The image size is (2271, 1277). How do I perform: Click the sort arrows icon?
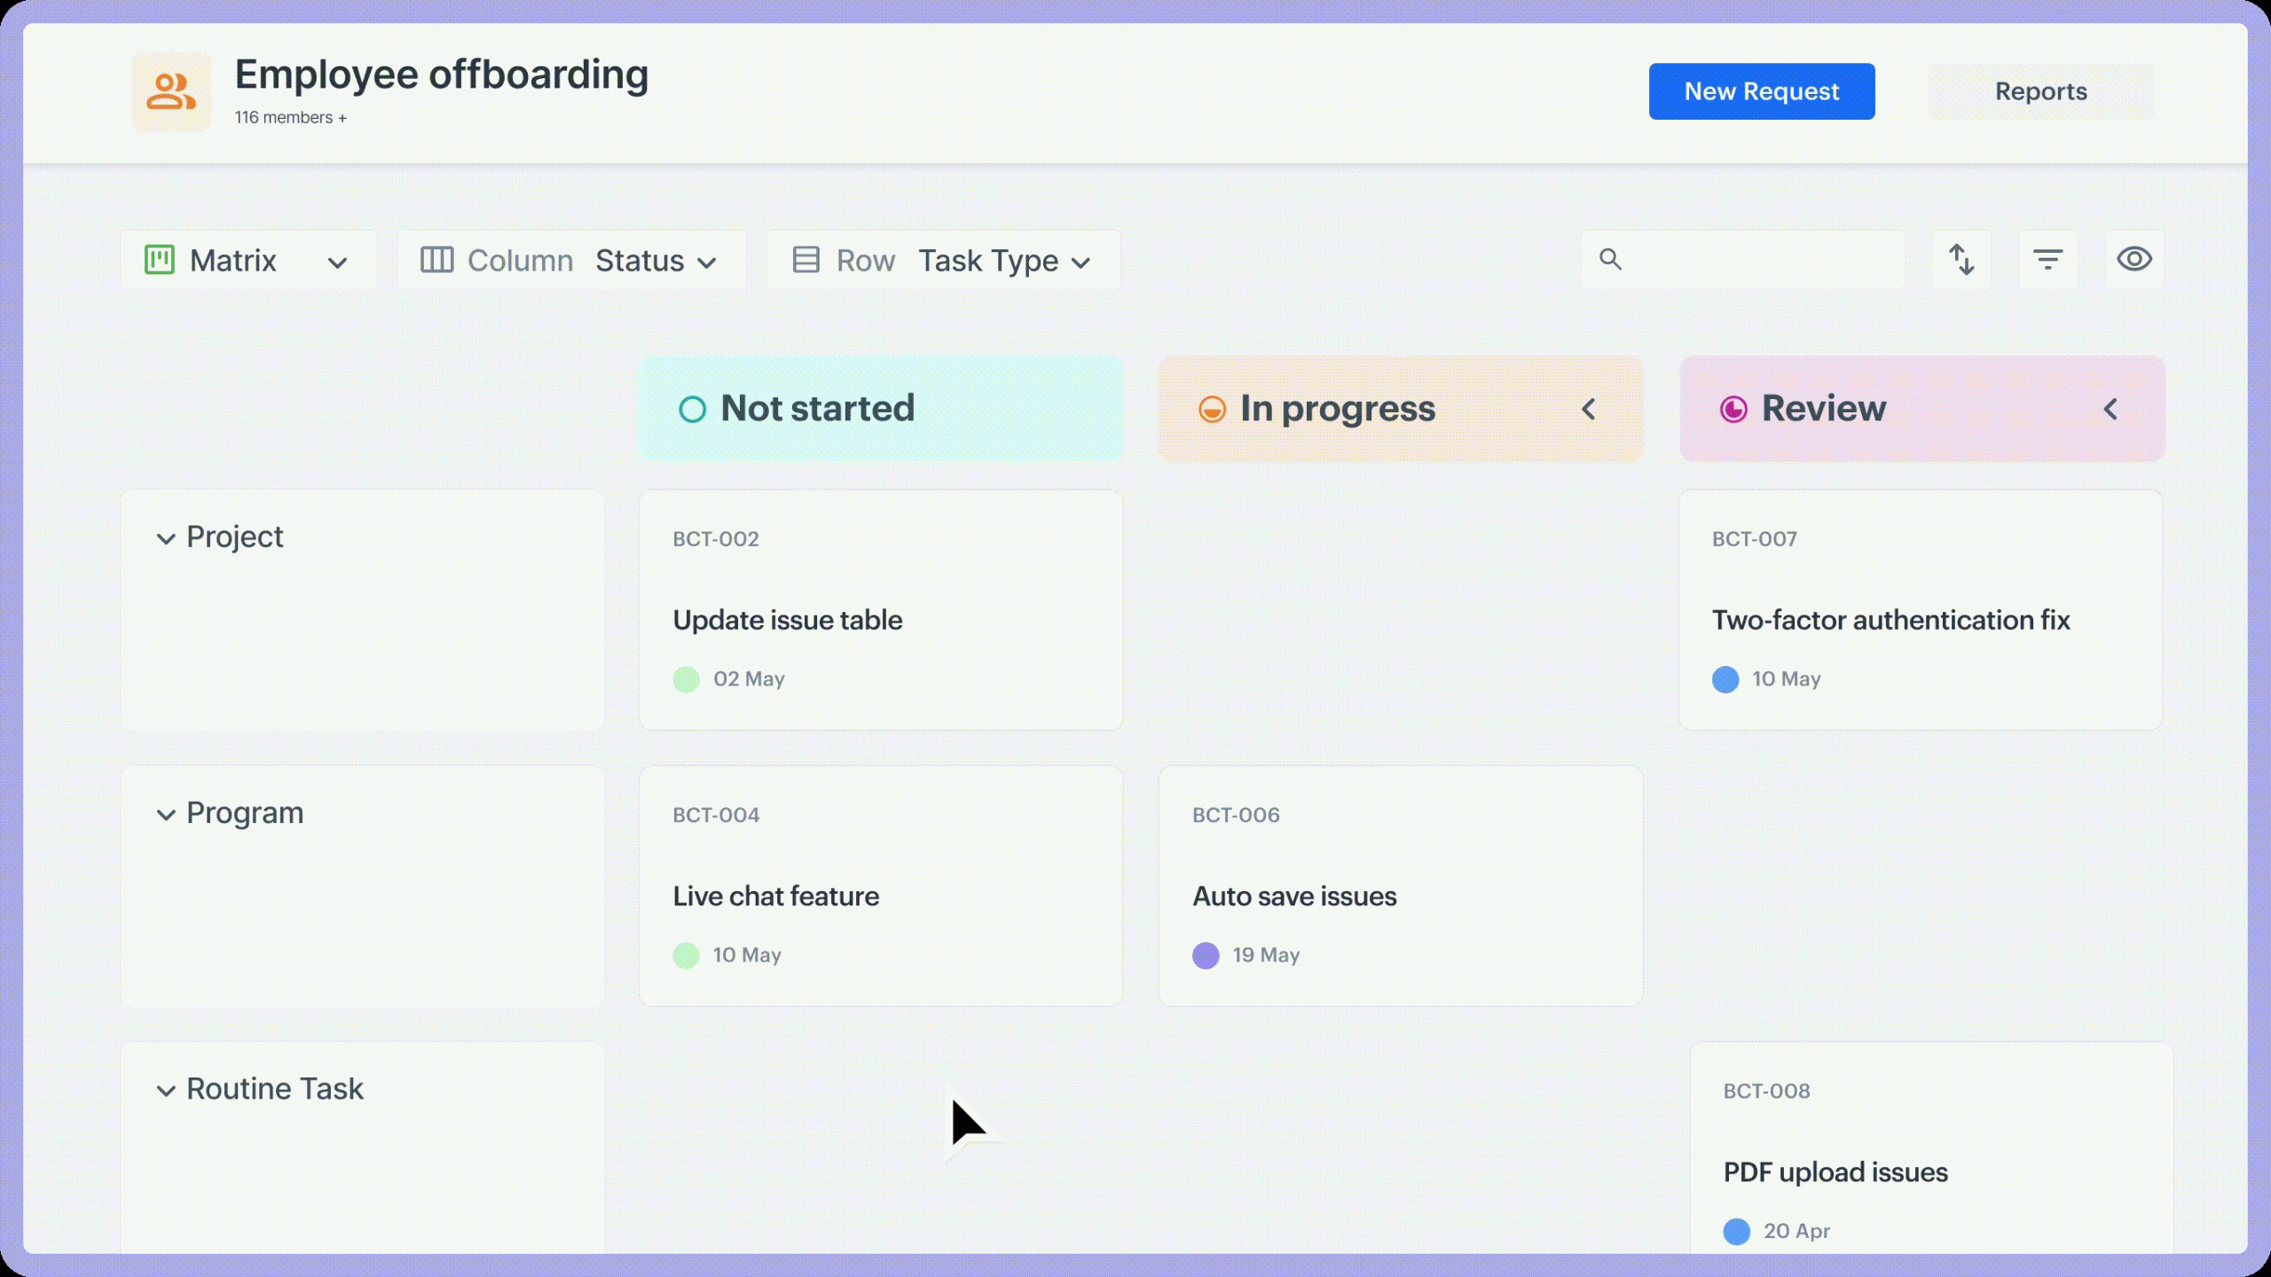pos(1961,260)
